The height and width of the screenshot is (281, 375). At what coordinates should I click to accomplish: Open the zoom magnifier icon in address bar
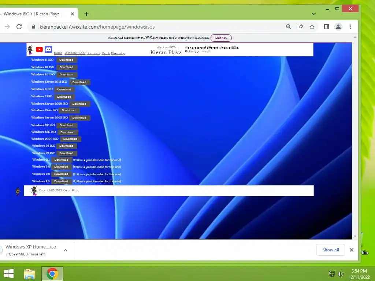tap(289, 27)
